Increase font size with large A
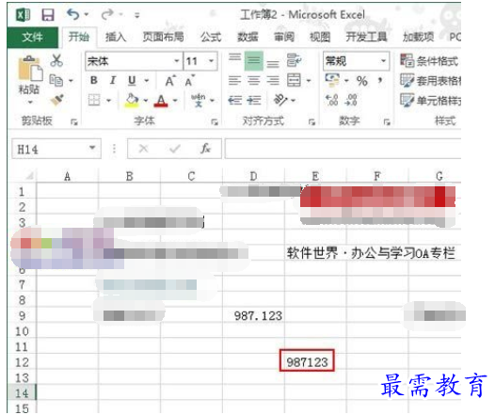The width and height of the screenshot is (495, 415). (x=170, y=81)
